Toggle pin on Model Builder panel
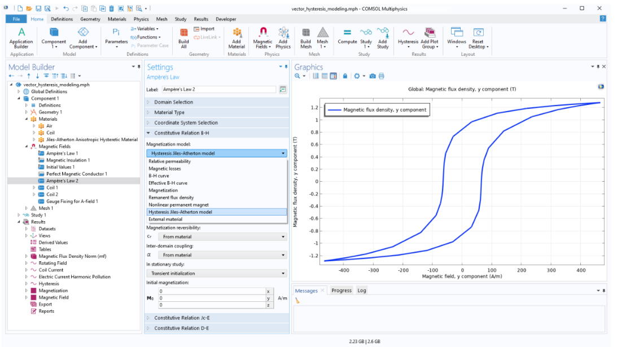 tap(138, 67)
